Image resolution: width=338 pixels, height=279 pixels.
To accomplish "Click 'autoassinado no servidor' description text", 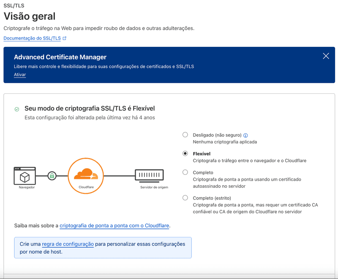I will (219, 186).
